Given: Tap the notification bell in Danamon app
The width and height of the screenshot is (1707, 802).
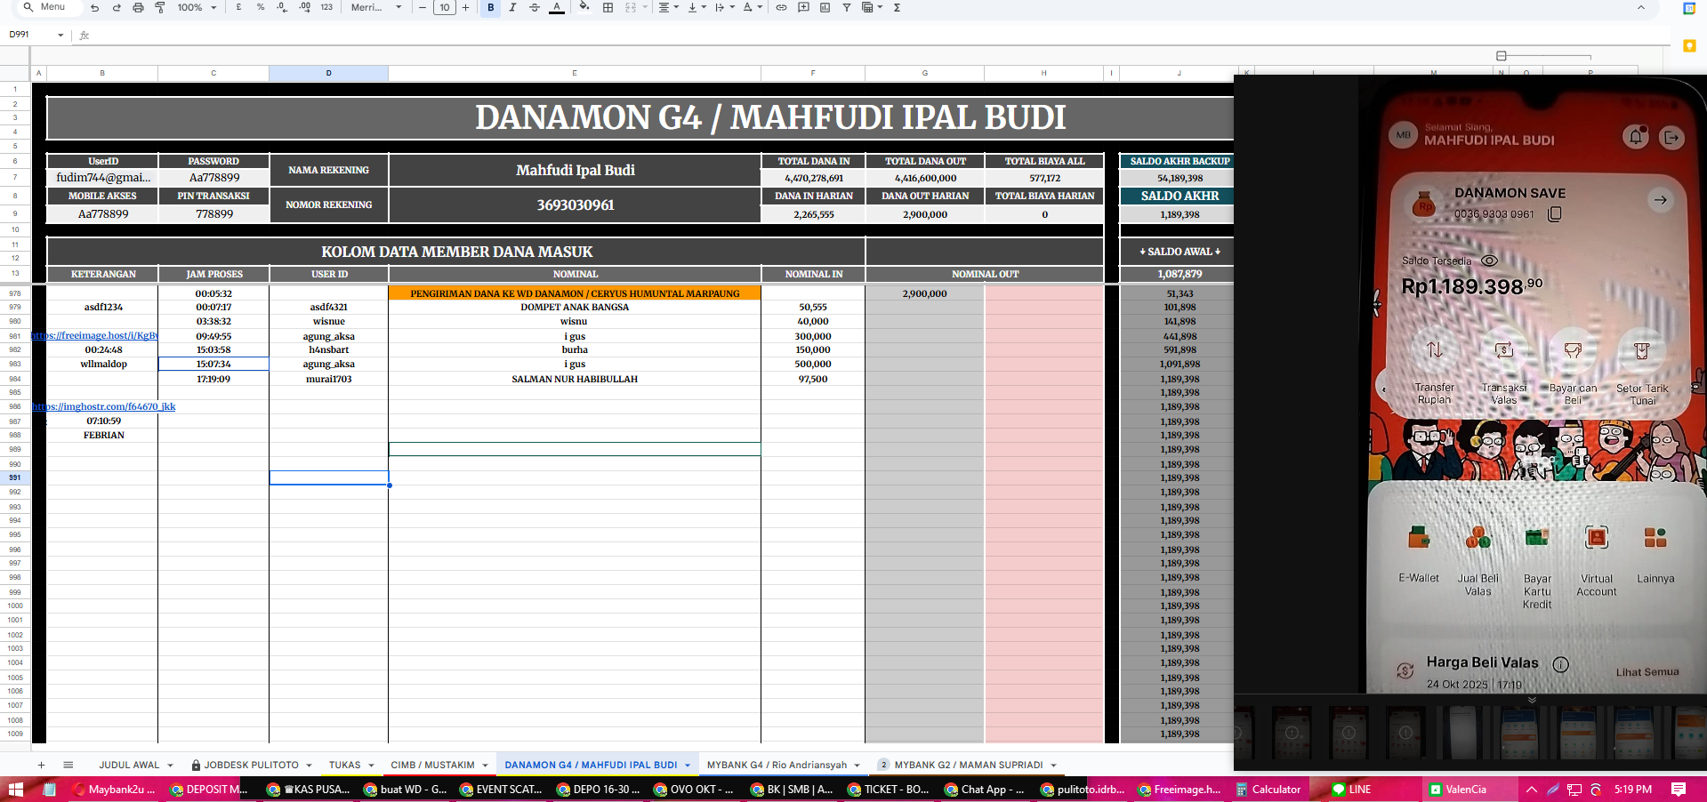Looking at the screenshot, I should [1635, 136].
